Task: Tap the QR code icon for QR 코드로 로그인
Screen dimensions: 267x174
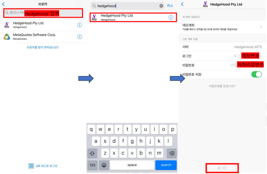Action: point(31,166)
